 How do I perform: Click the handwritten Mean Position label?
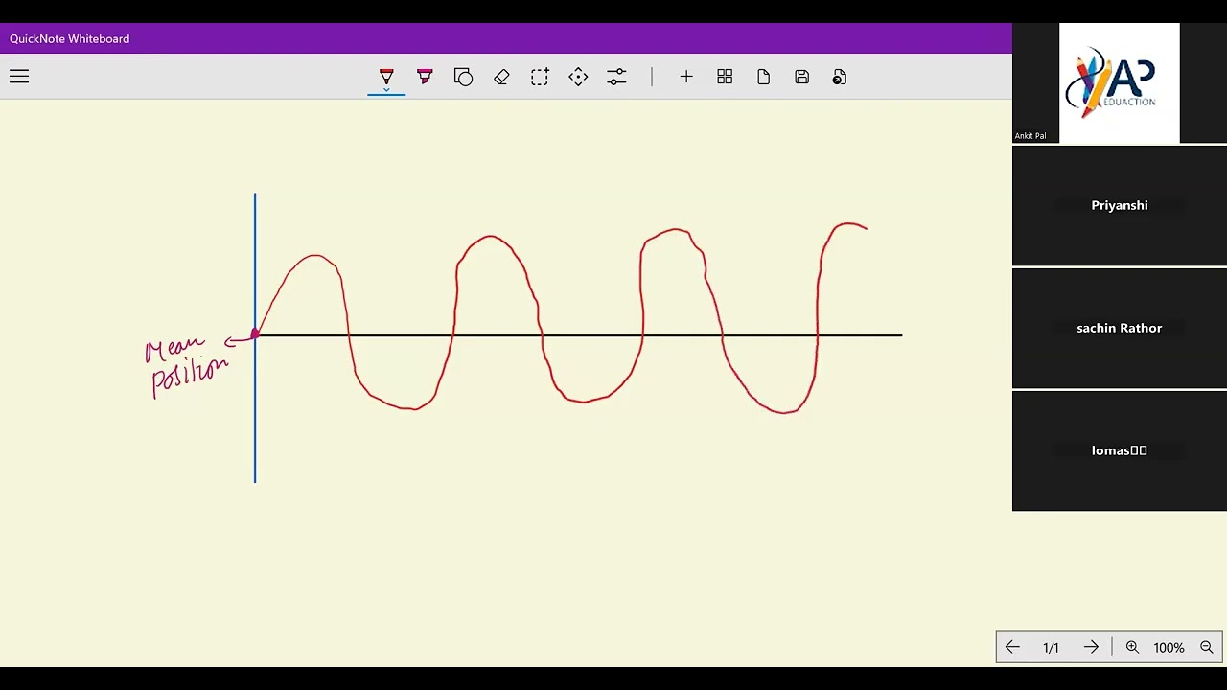point(189,365)
